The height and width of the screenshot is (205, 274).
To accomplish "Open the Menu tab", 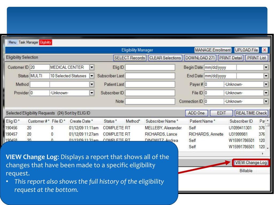I will click(12, 42).
